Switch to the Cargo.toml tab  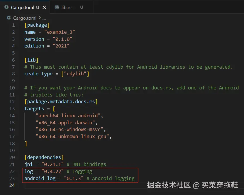point(25,7)
